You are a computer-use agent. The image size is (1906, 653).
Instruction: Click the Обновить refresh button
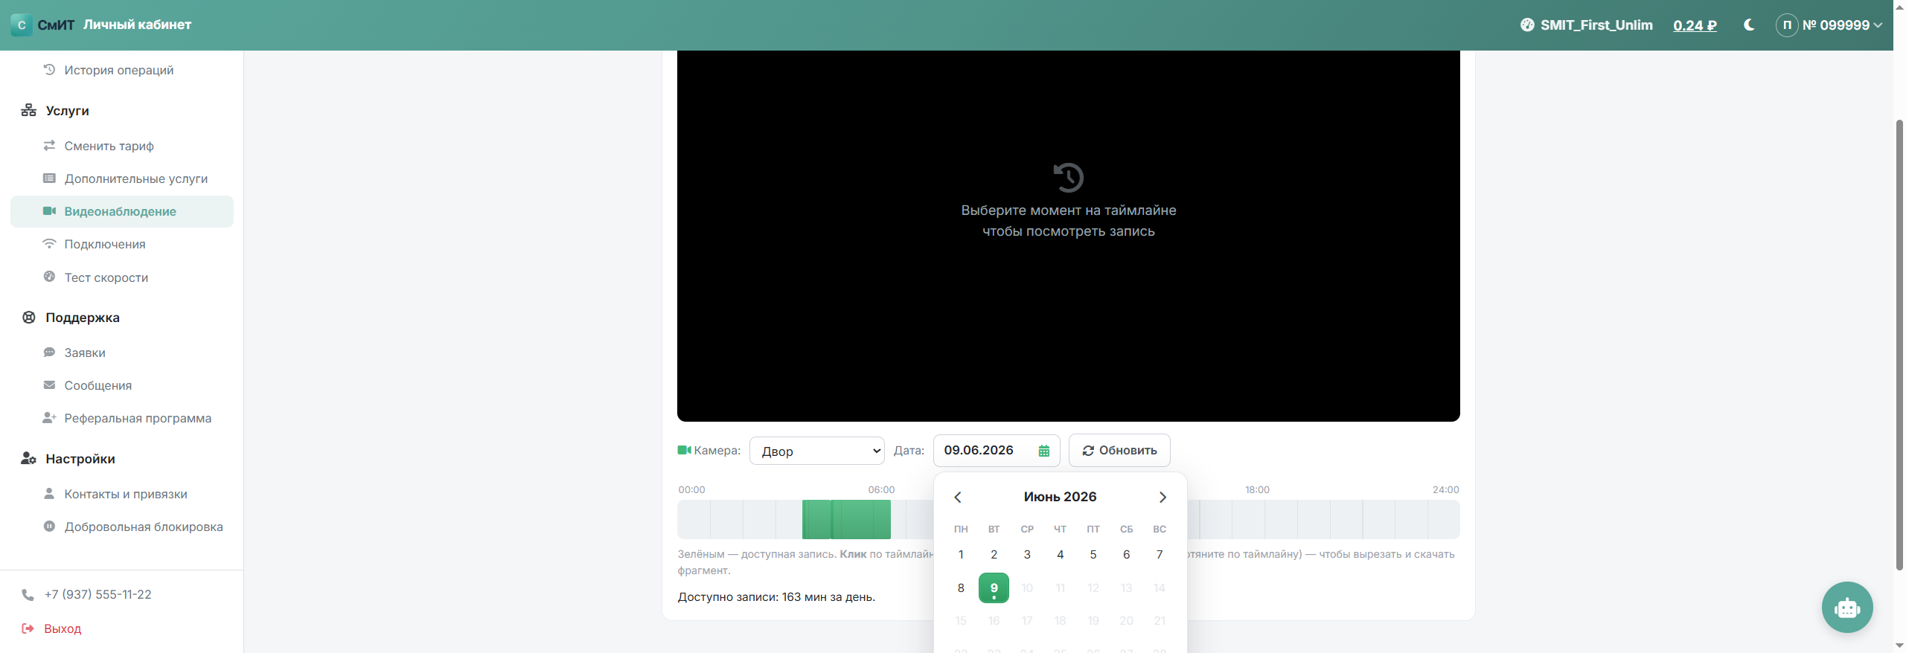1119,451
